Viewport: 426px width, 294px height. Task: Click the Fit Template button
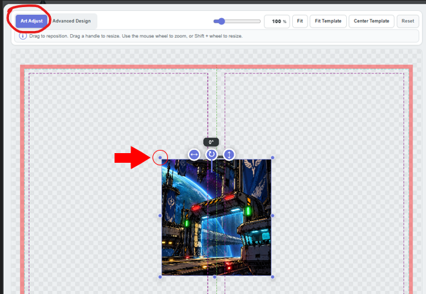328,21
